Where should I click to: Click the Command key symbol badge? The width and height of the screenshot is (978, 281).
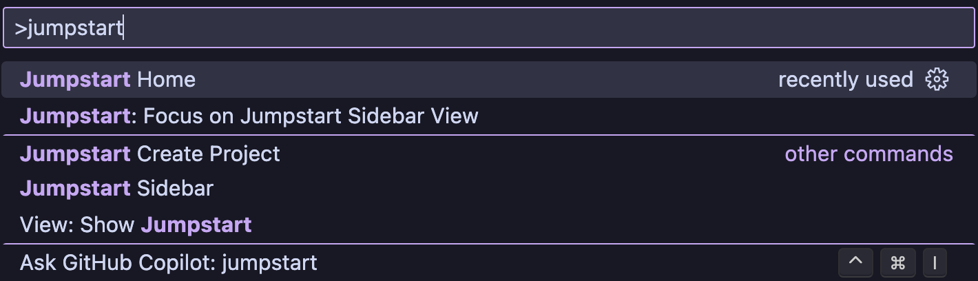coord(897,262)
